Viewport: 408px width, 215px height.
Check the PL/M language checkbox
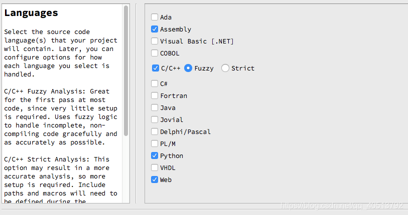point(155,144)
